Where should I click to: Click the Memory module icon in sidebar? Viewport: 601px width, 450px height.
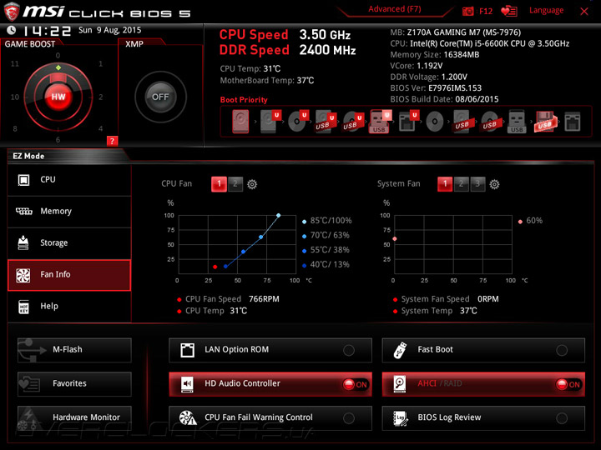(23, 211)
